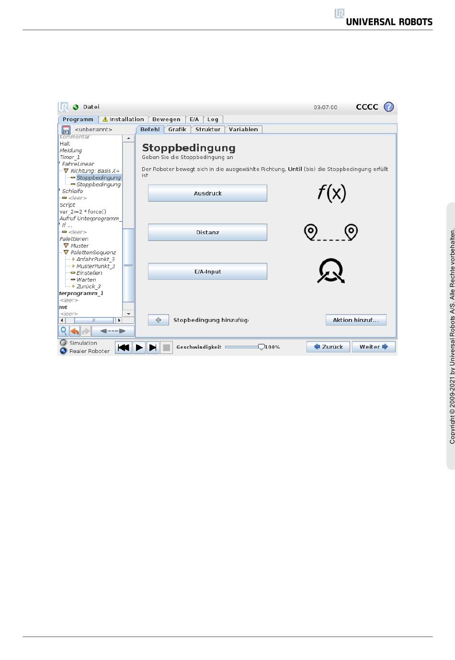This screenshot has height=660, width=455.
Task: Click the Distanz button
Action: click(x=207, y=232)
